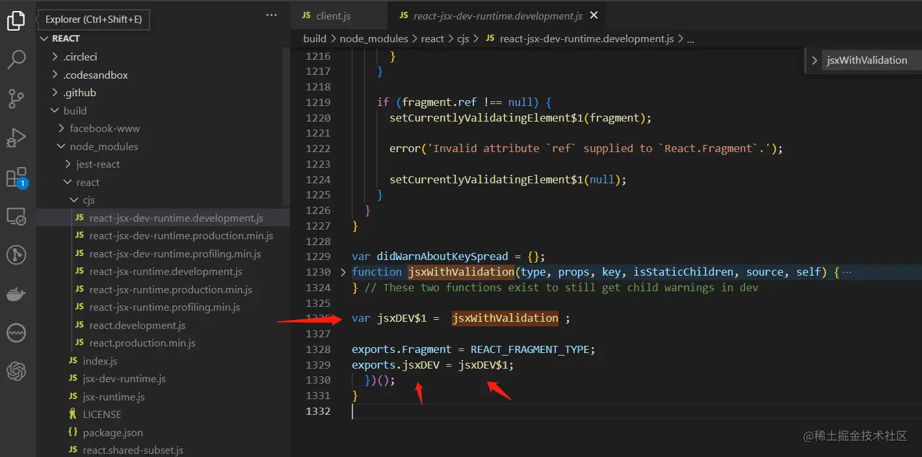Open the Extensions view icon
The width and height of the screenshot is (922, 457).
tap(16, 177)
